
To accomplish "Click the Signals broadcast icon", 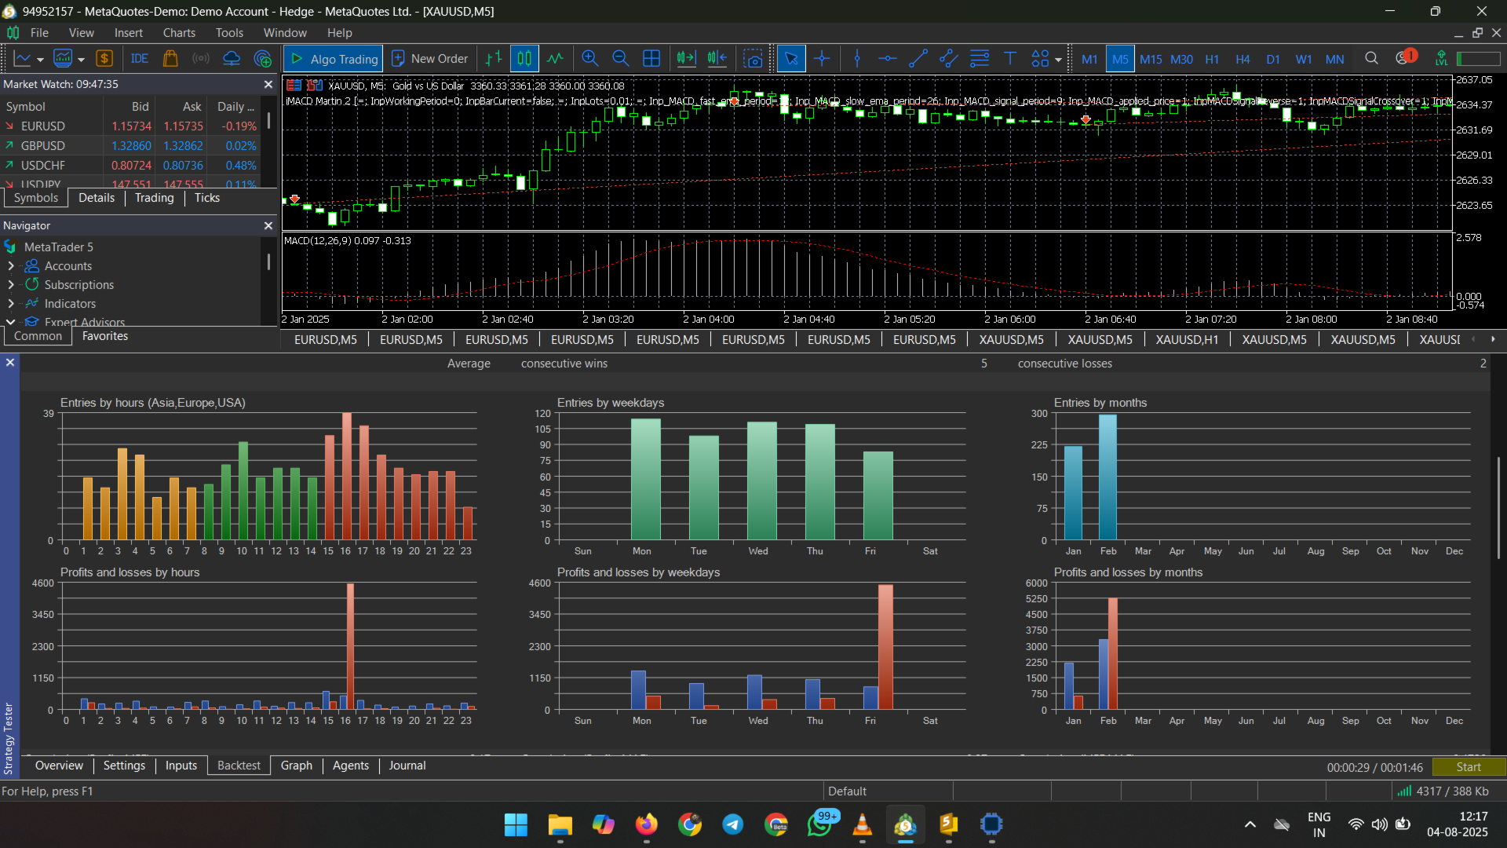I will [x=201, y=59].
